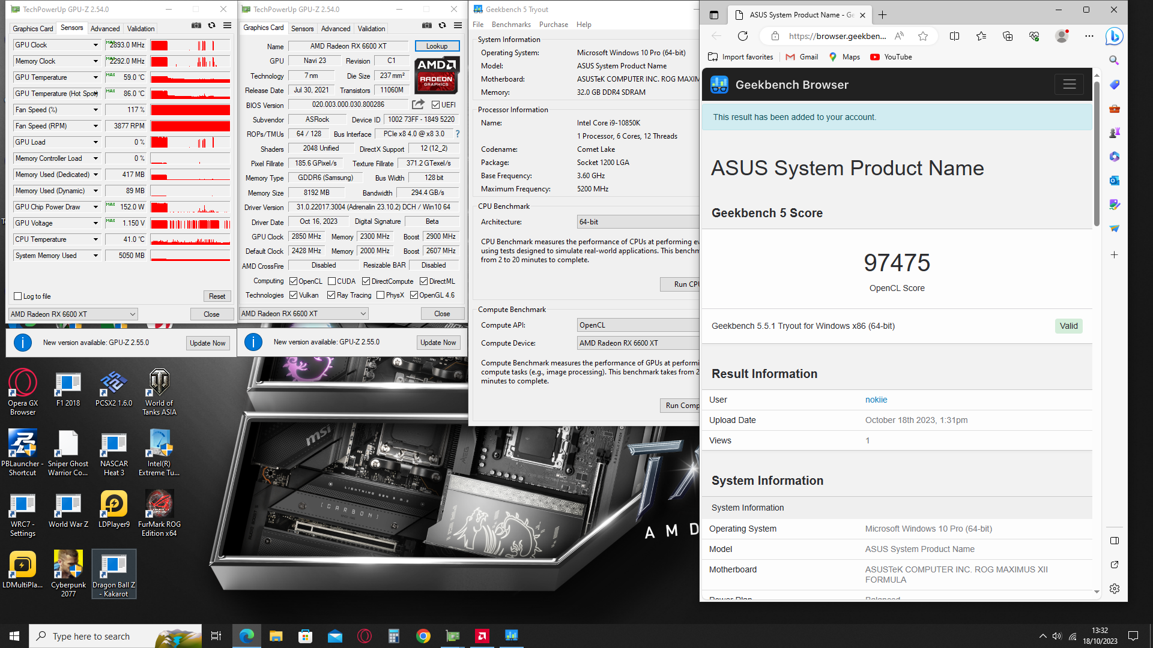Open Compute API OpenCL dropdown
This screenshot has height=648, width=1153.
click(638, 325)
